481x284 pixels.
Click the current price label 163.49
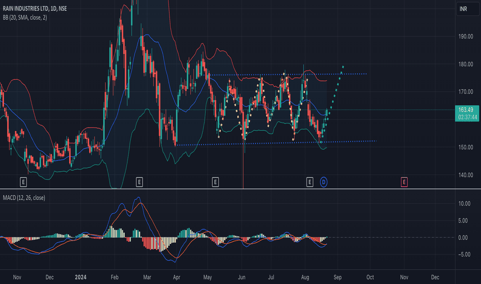point(466,110)
